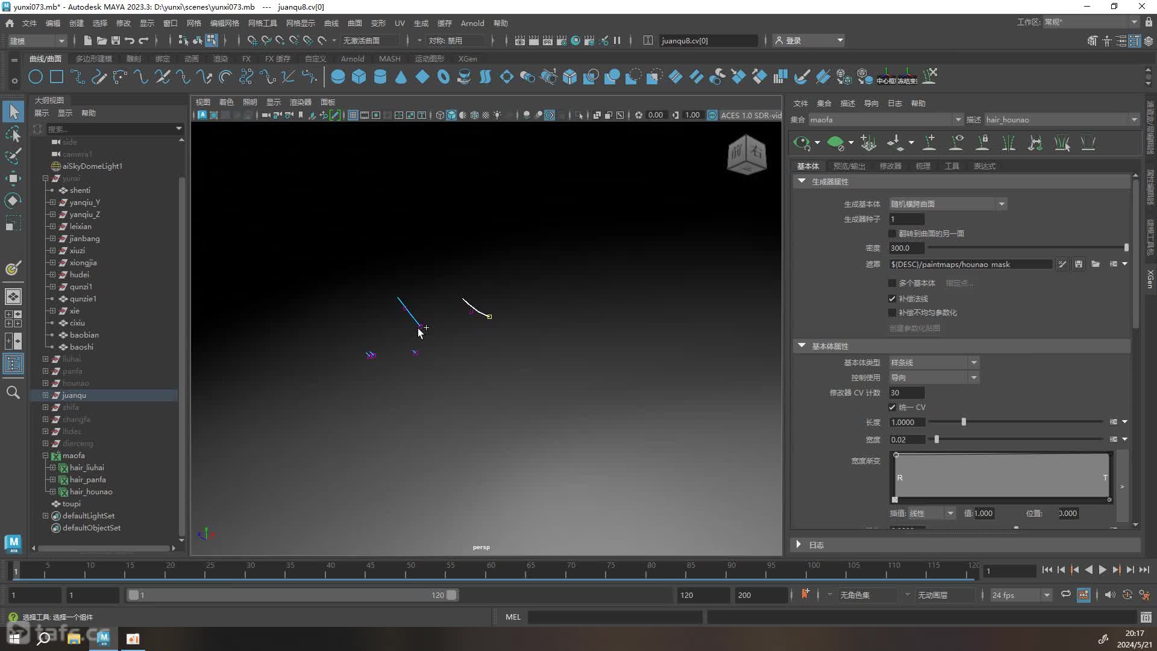Adjust the length slider handle
The height and width of the screenshot is (651, 1157).
[x=964, y=422]
